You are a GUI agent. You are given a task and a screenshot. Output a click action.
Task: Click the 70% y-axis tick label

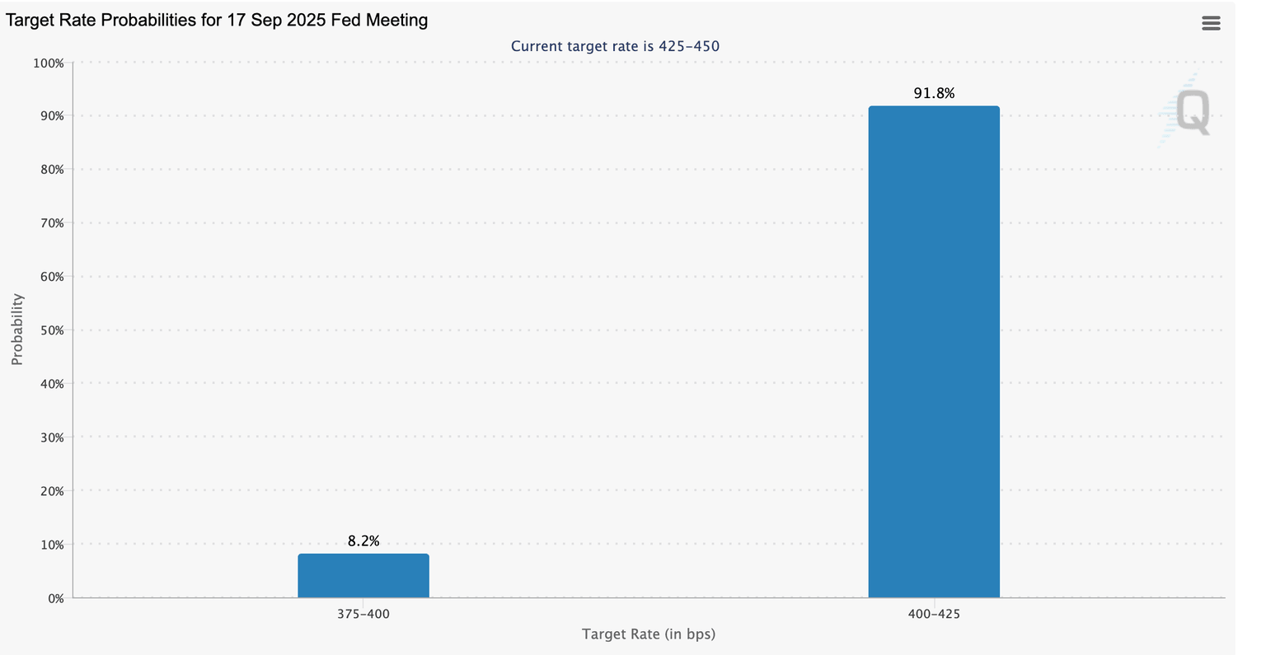click(x=50, y=223)
